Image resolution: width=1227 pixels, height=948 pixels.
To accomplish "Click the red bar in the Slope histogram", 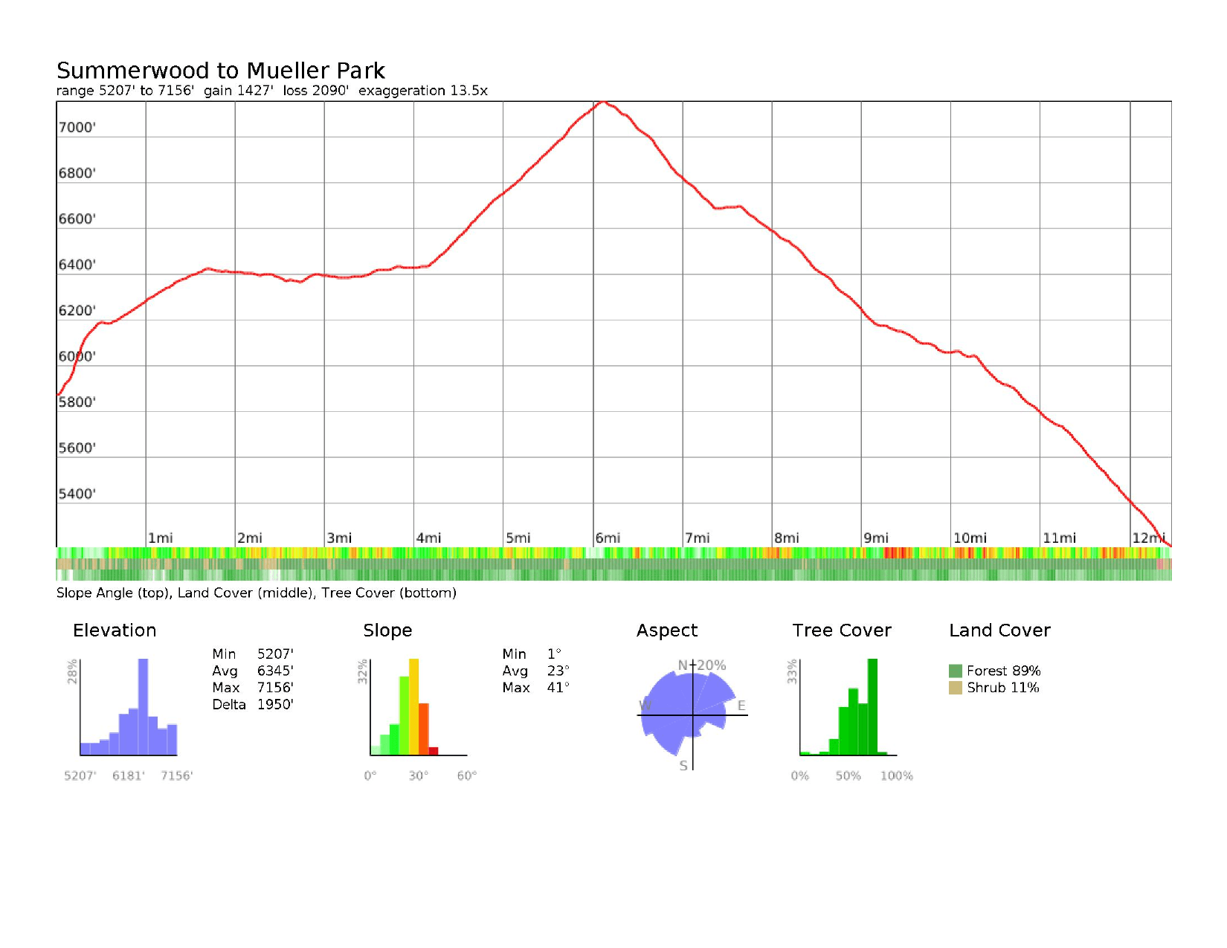I will coord(434,751).
